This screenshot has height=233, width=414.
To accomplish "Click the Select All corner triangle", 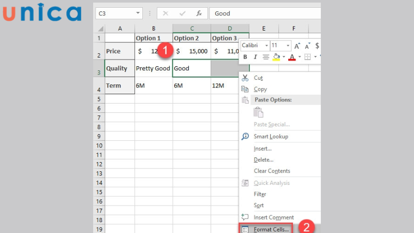I will coord(99,28).
